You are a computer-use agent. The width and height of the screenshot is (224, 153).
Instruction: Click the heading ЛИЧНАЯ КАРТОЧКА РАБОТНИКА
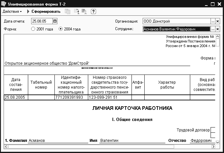[132, 108]
